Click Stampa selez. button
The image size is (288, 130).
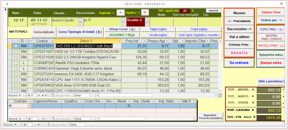pos(271,63)
